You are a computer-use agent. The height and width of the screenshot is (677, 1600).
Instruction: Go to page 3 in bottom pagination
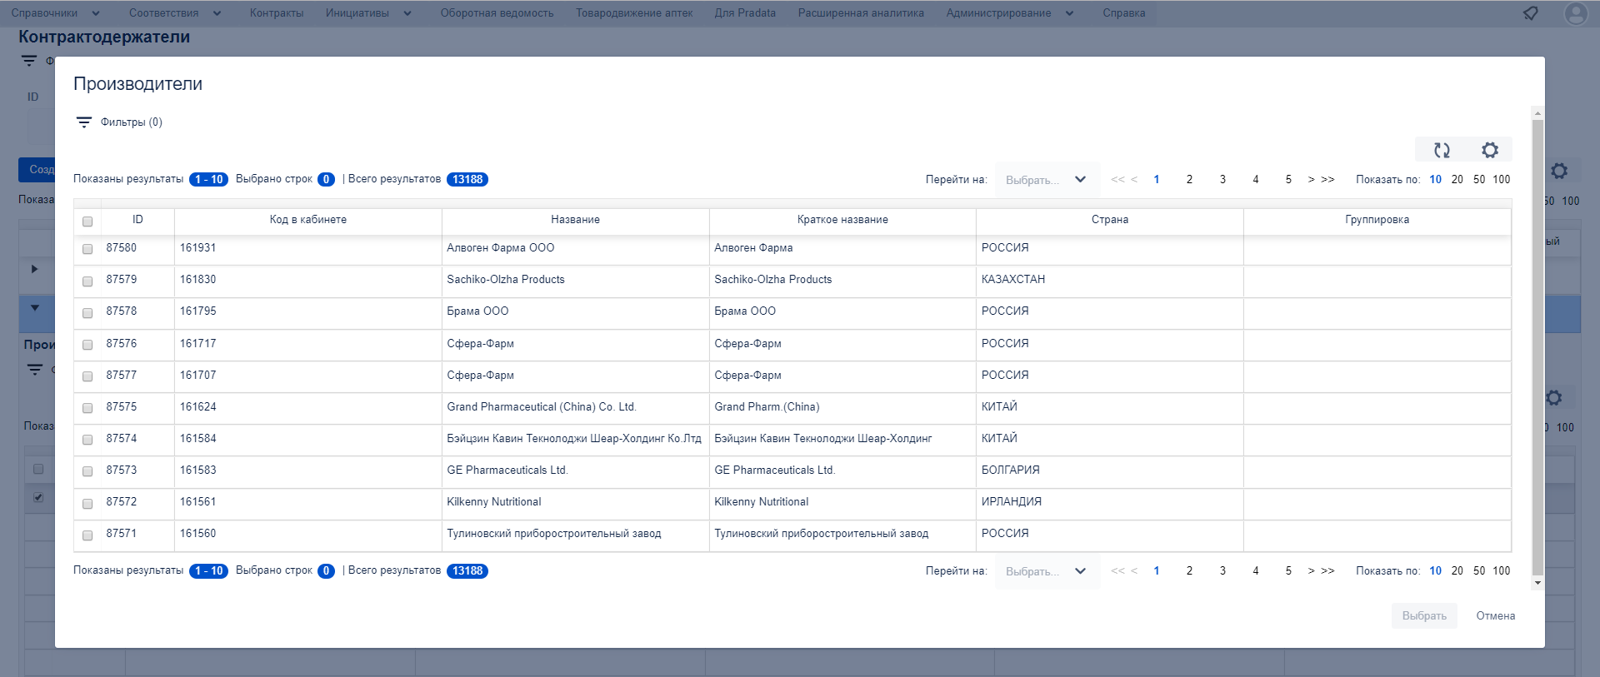click(1222, 571)
